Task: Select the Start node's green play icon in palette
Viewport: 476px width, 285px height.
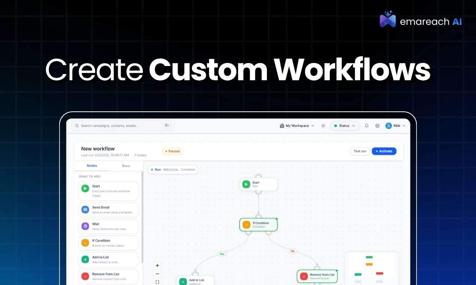Action: pyautogui.click(x=85, y=188)
